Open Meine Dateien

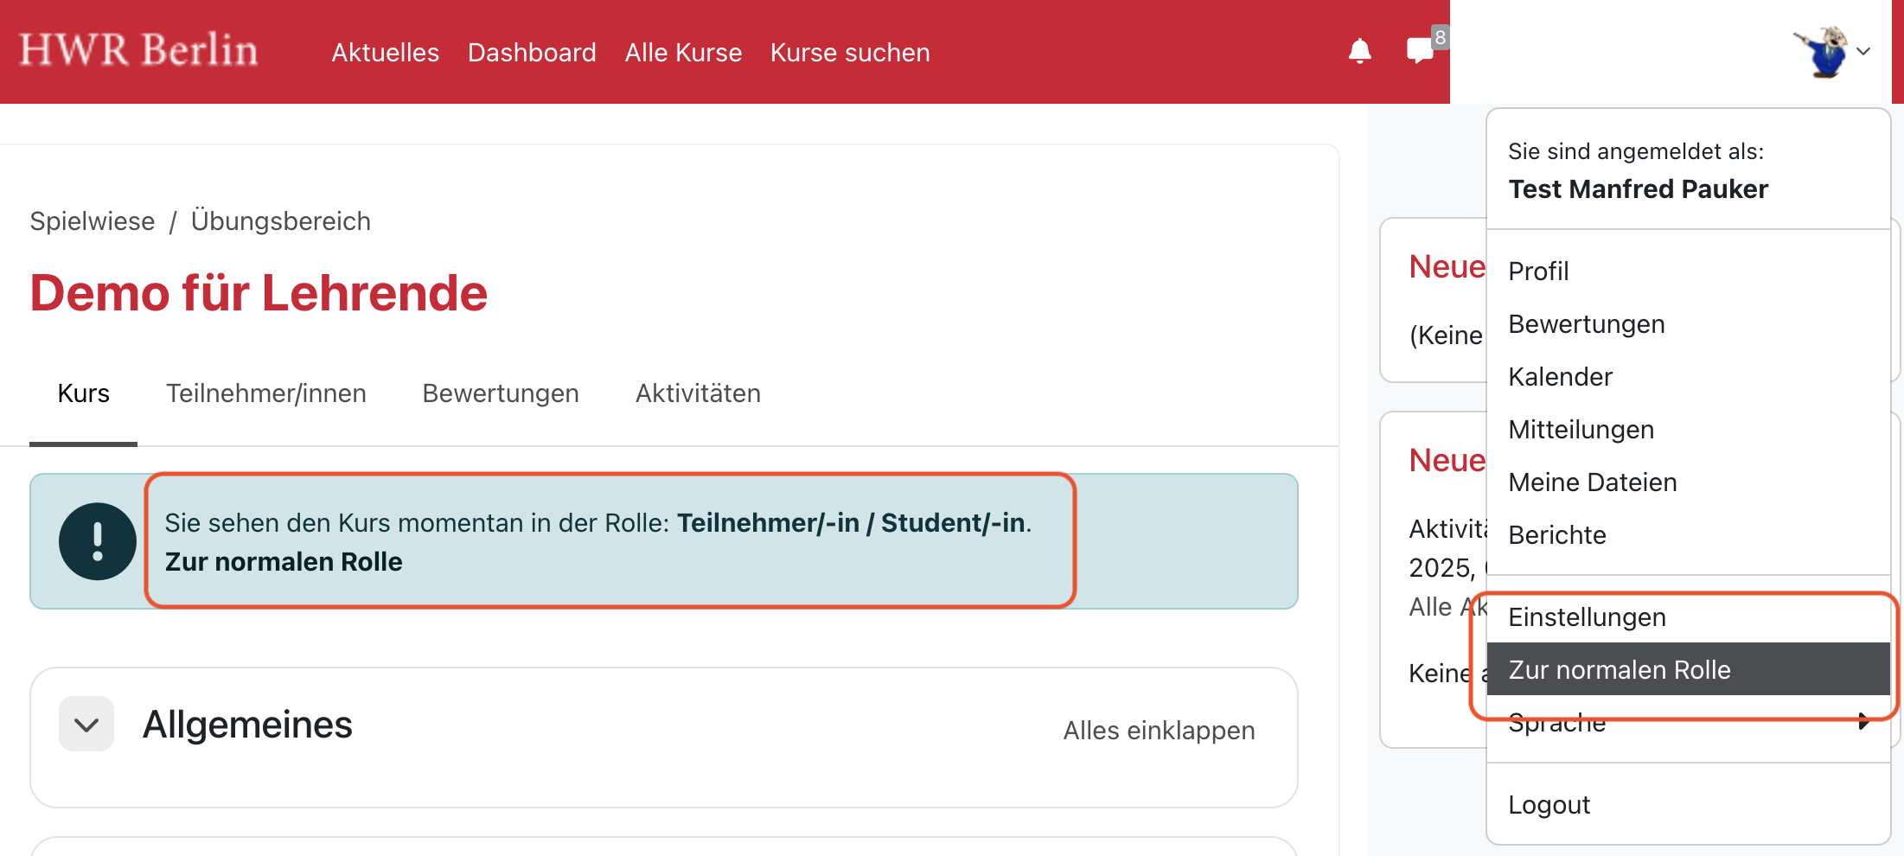coord(1592,482)
